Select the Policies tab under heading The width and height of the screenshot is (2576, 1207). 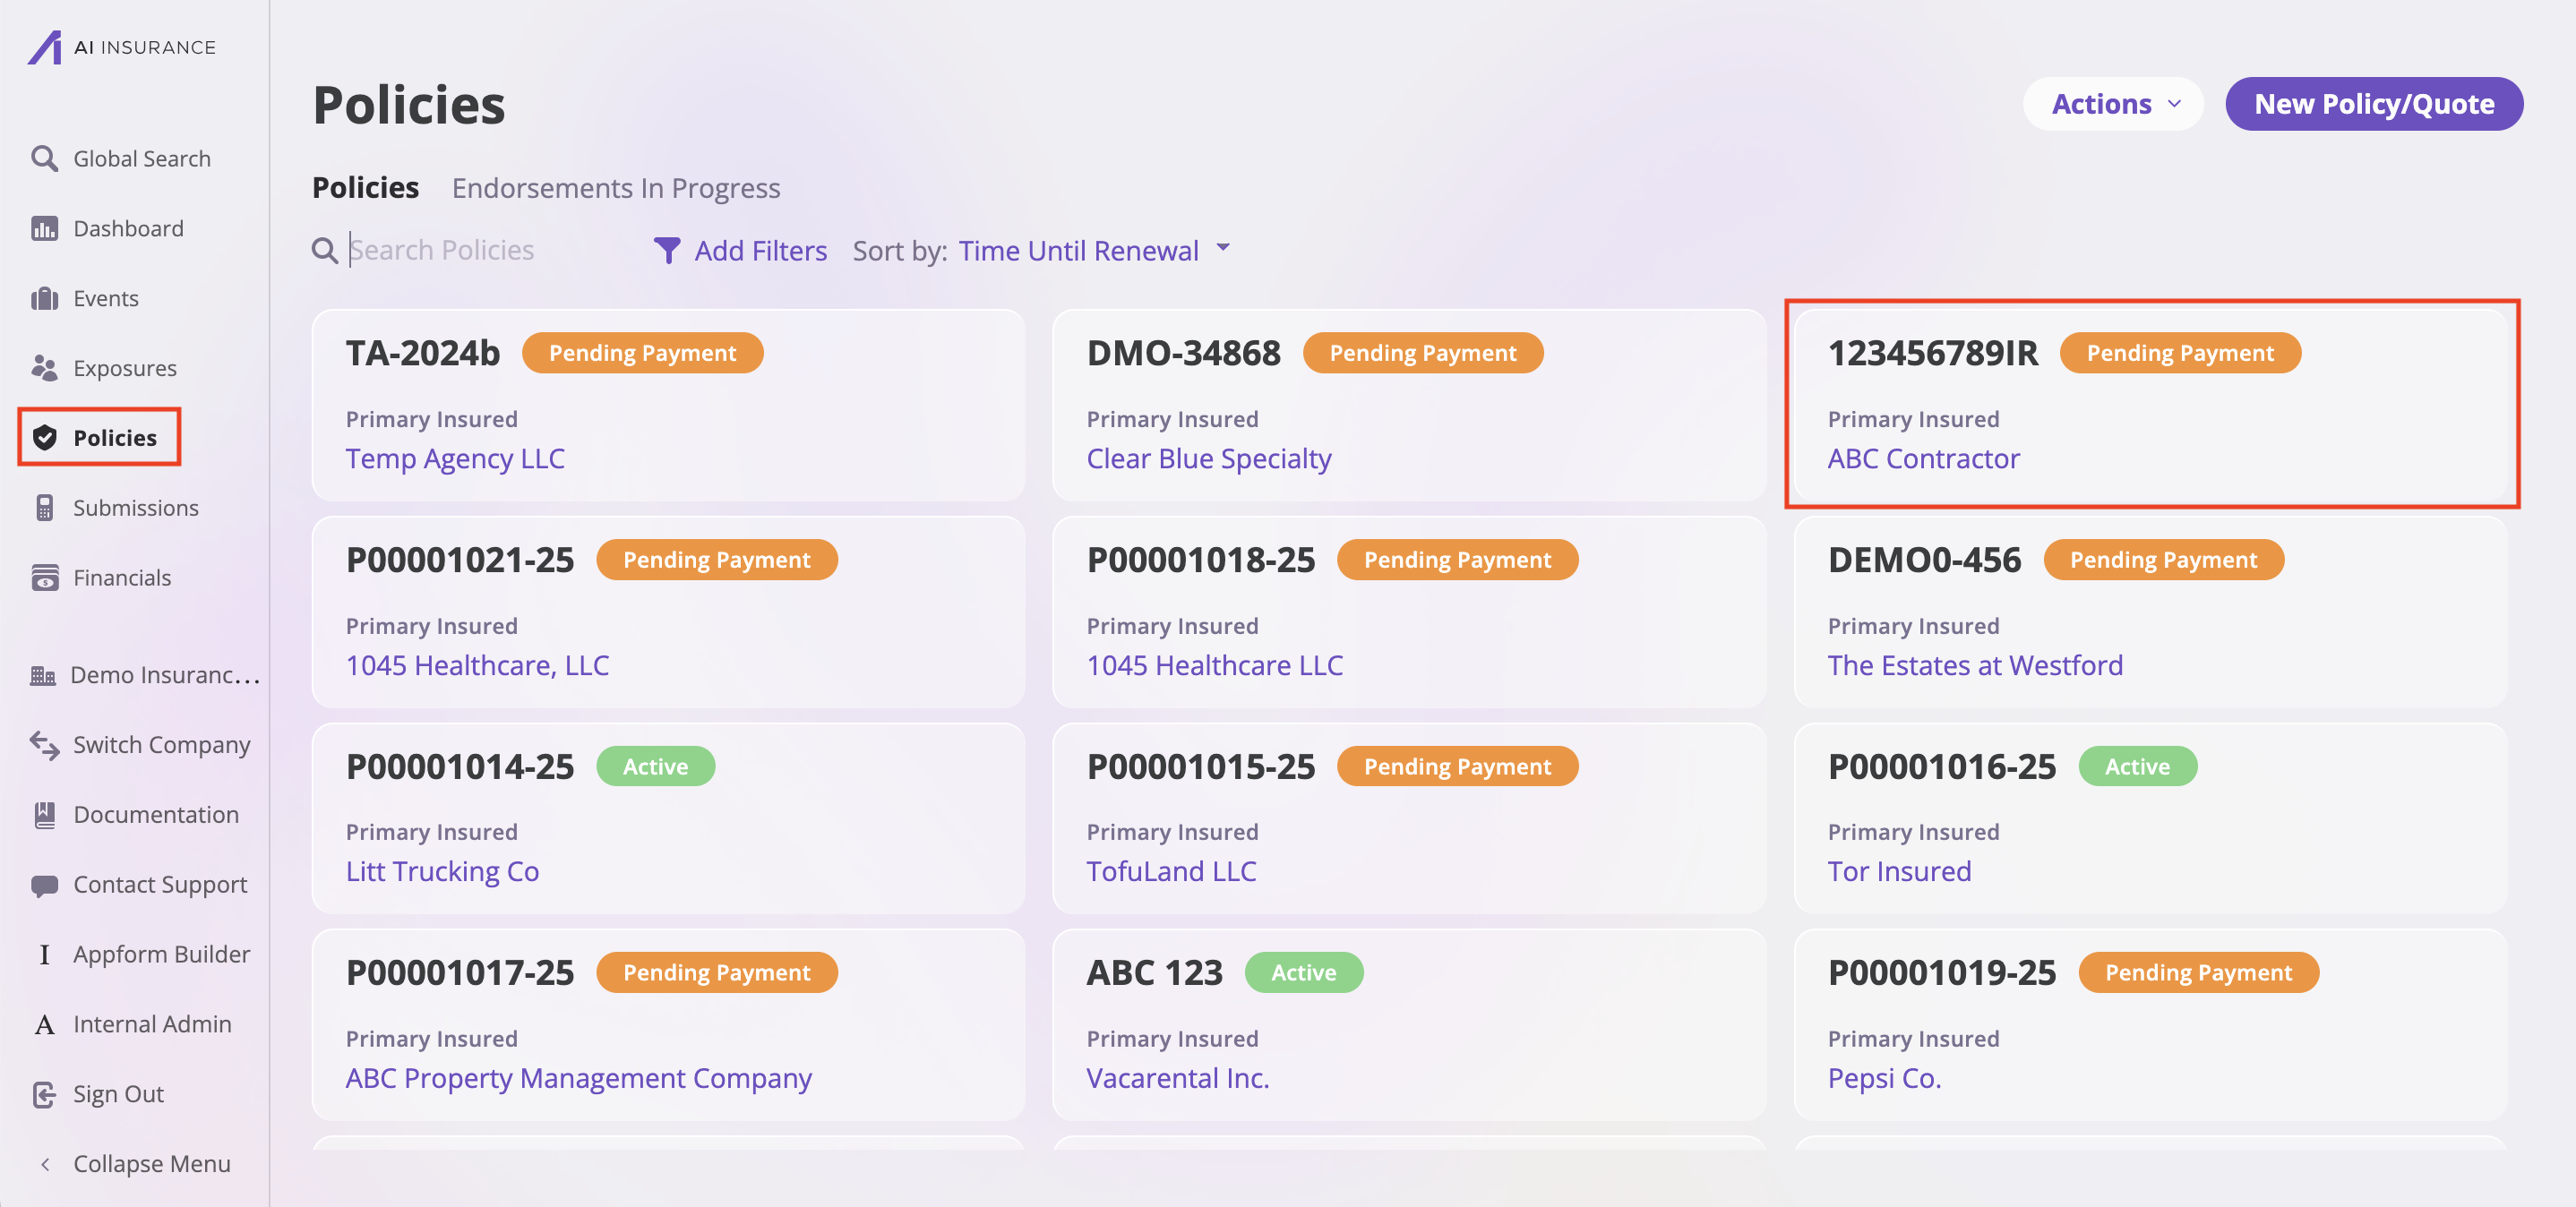click(365, 188)
